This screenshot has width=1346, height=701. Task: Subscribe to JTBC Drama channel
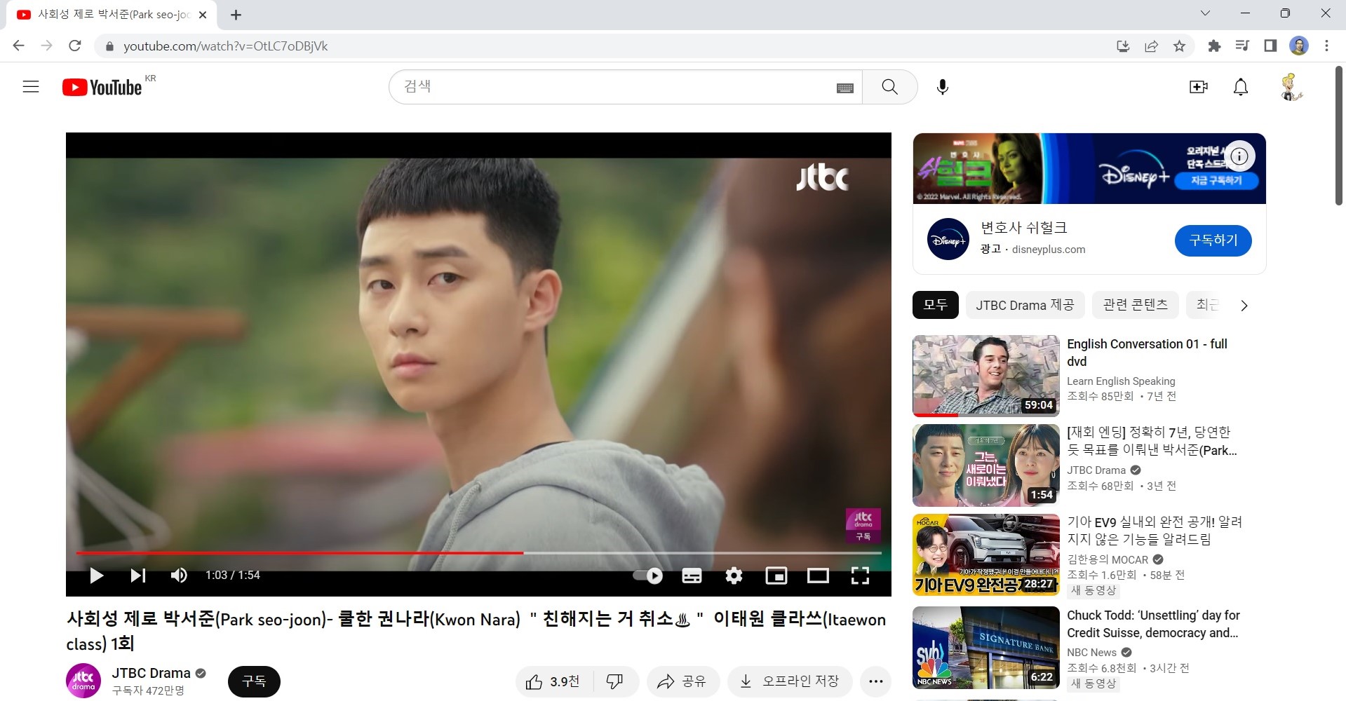pos(254,681)
